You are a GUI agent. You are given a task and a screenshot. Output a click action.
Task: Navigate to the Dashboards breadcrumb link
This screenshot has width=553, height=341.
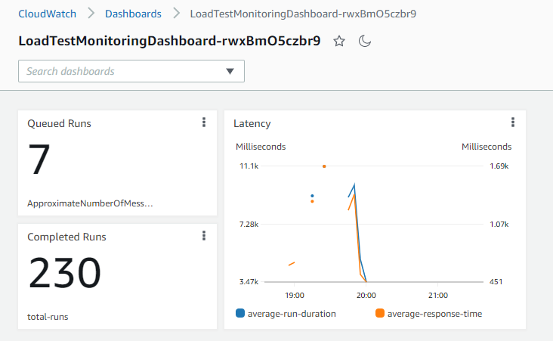133,14
